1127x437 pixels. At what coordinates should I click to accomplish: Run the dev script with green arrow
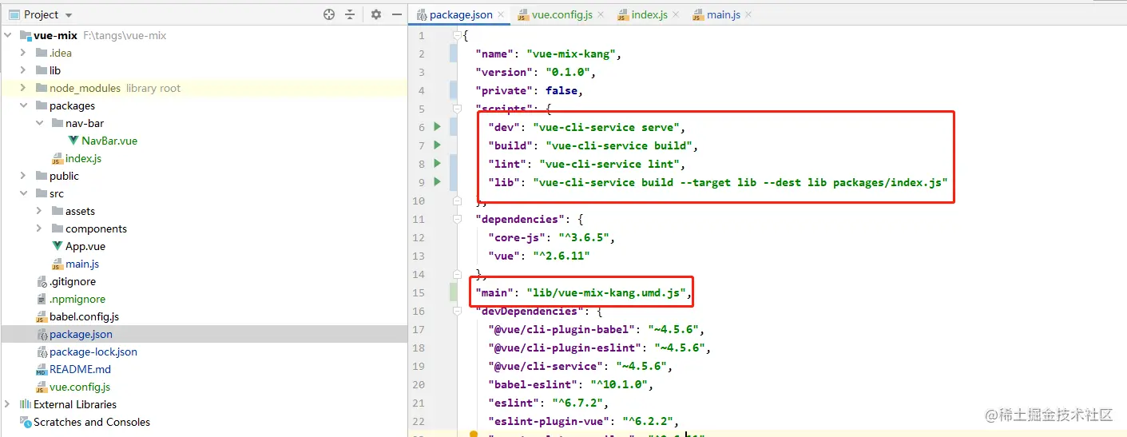pyautogui.click(x=437, y=127)
